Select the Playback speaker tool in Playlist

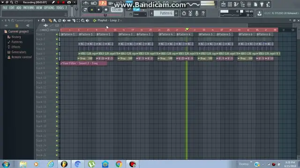point(88,21)
